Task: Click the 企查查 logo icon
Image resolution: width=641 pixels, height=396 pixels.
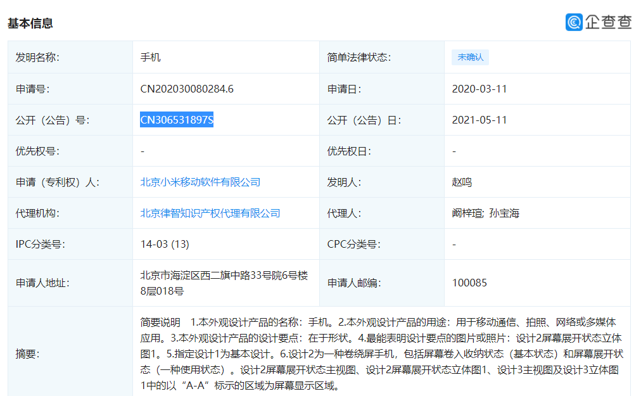Action: point(574,22)
